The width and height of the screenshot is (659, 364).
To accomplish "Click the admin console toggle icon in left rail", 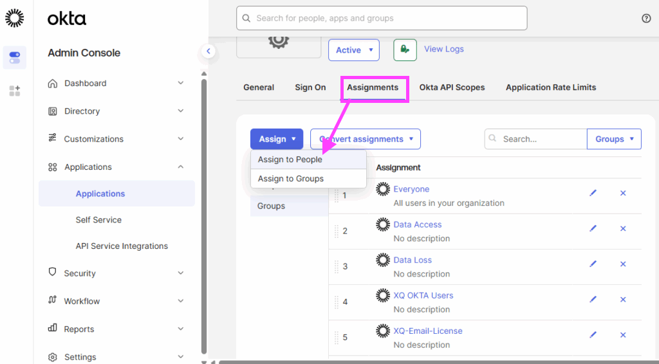I will (15, 57).
